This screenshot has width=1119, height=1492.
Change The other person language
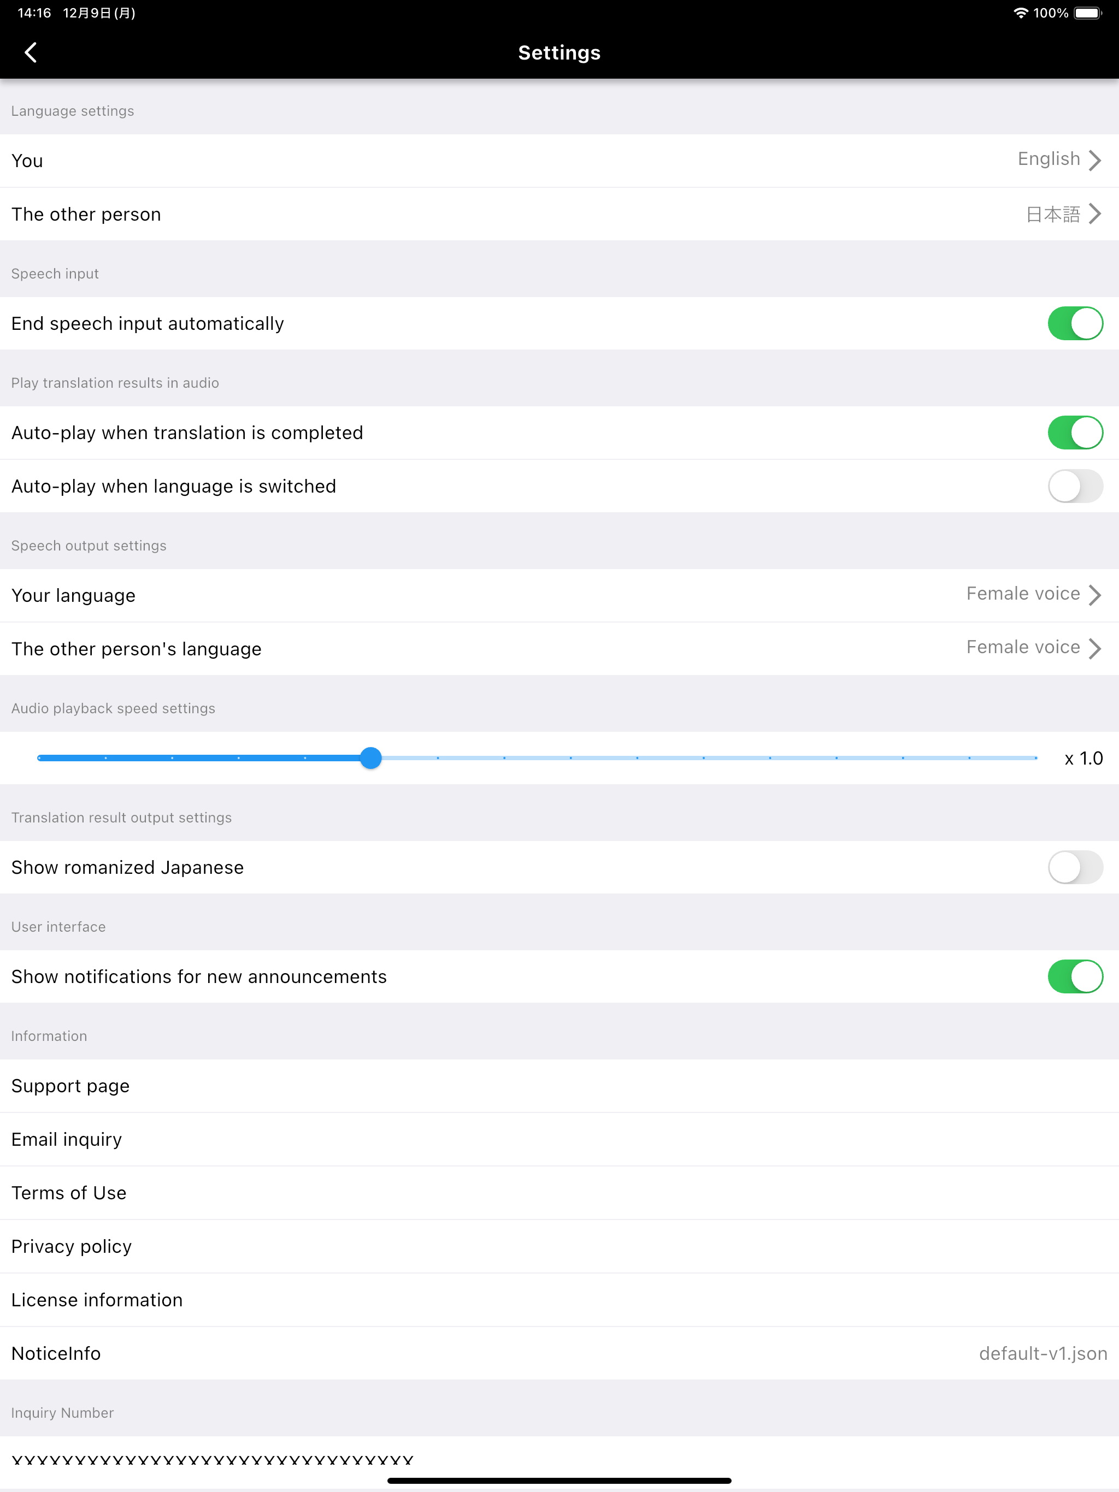(x=559, y=214)
